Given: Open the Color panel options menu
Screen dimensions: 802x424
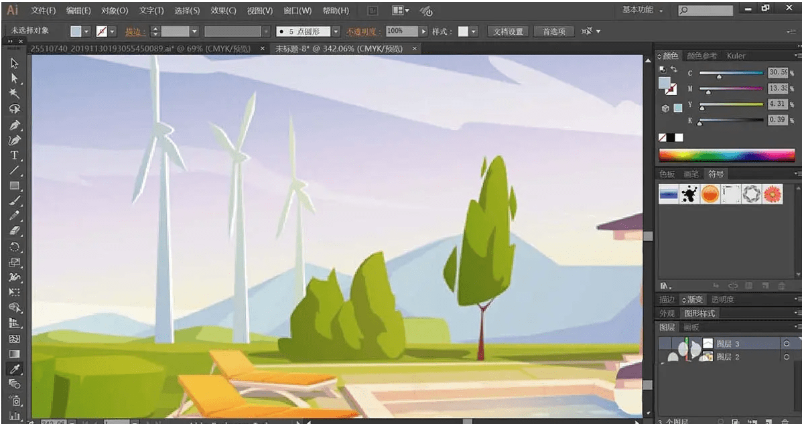Looking at the screenshot, I should [x=797, y=55].
